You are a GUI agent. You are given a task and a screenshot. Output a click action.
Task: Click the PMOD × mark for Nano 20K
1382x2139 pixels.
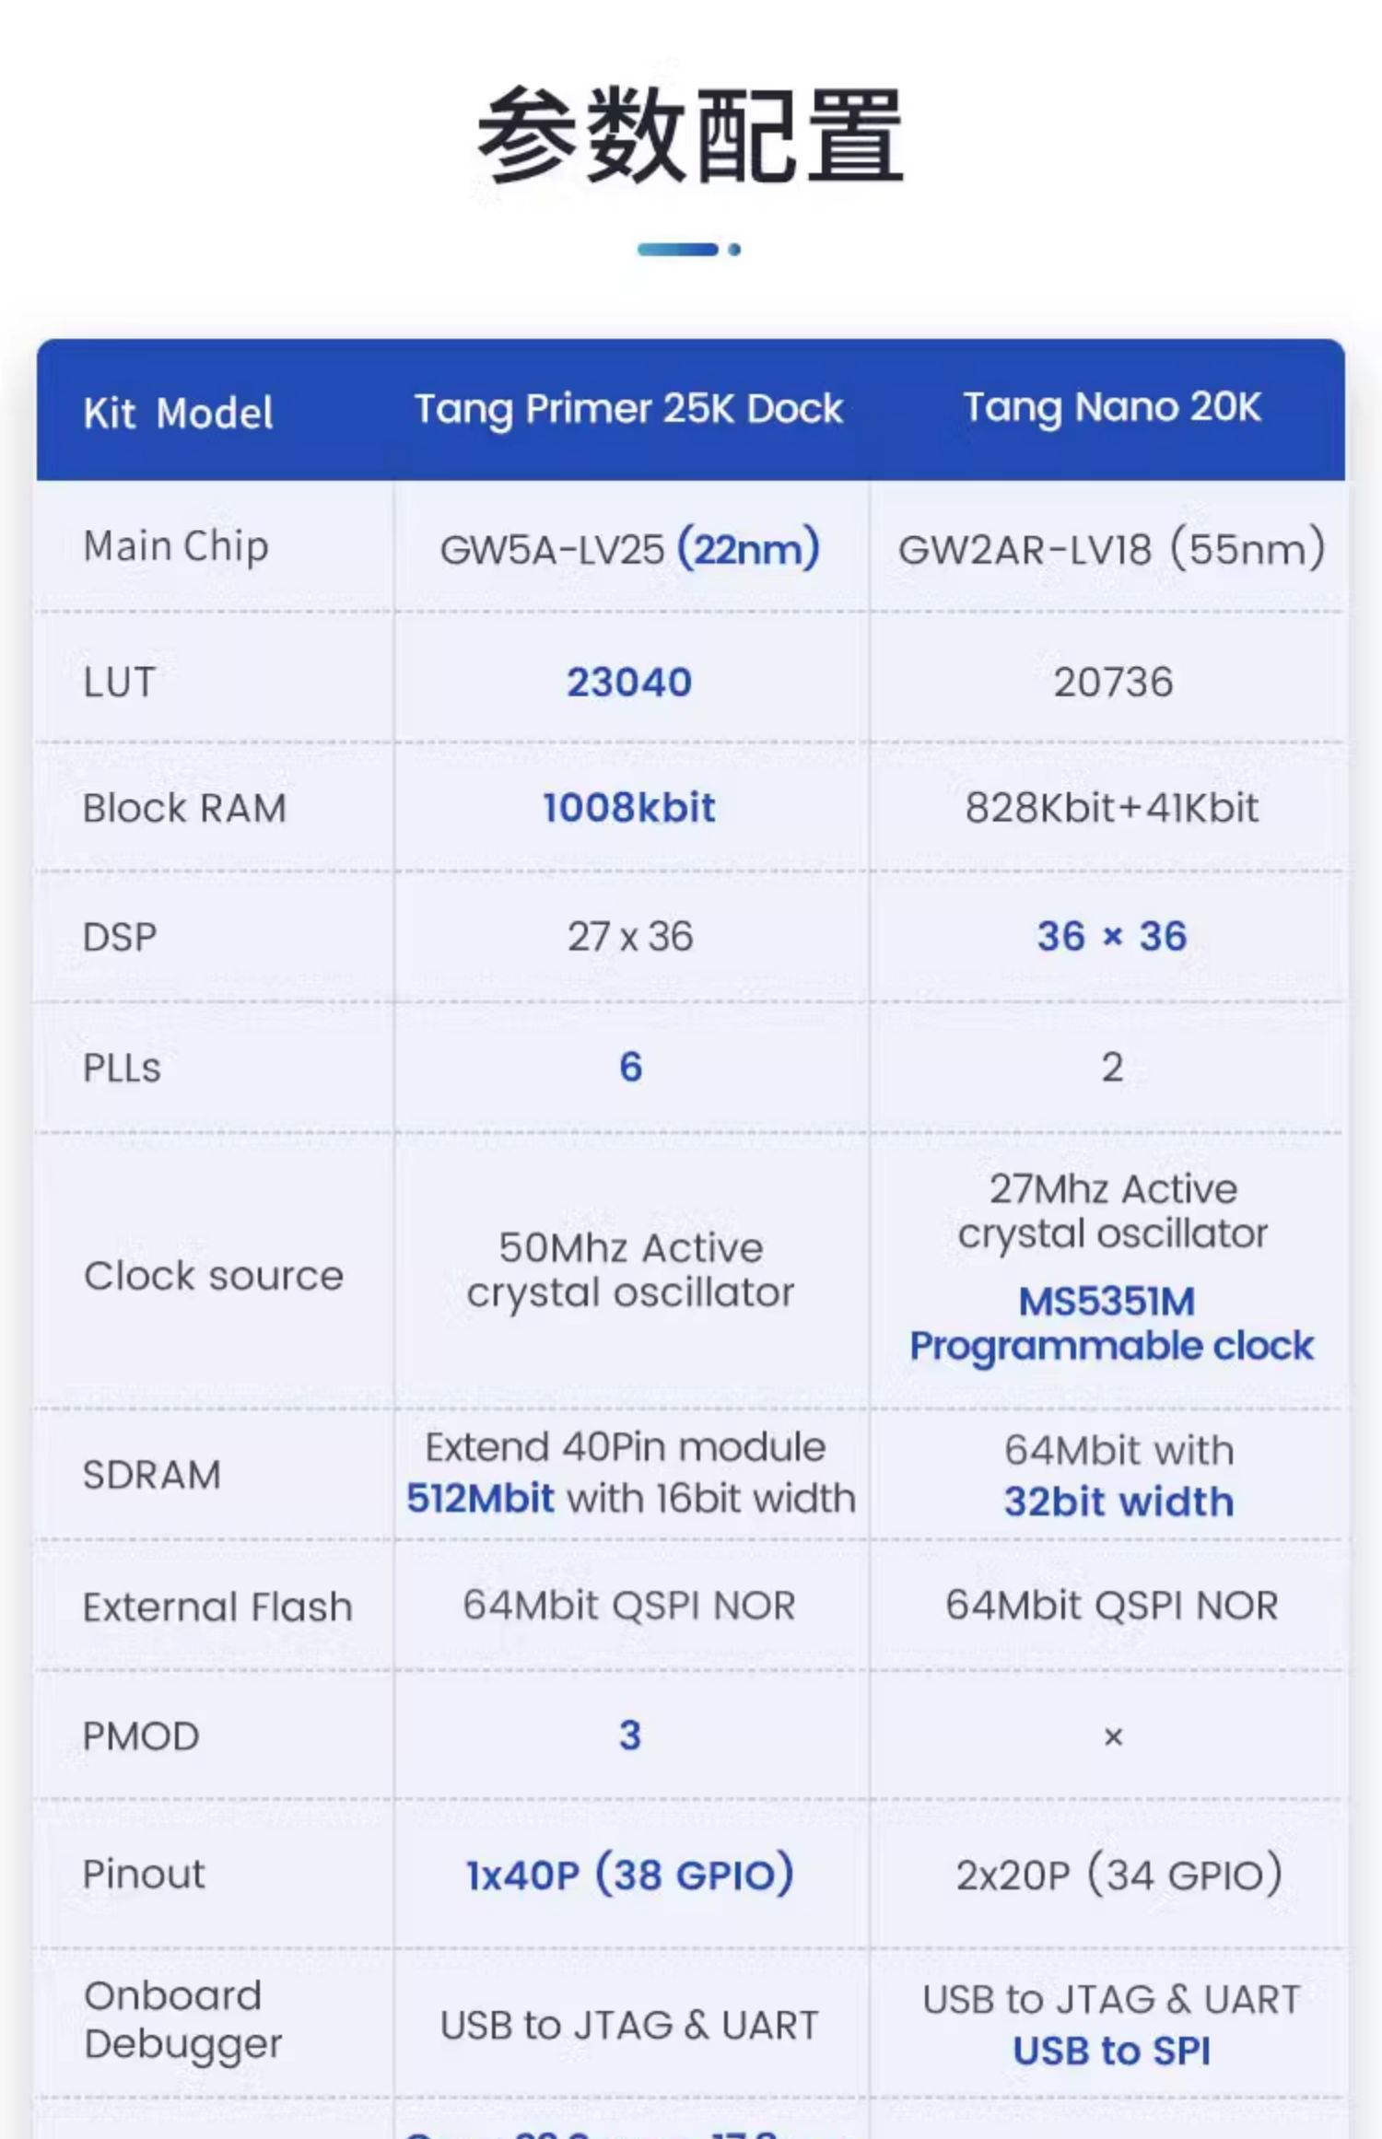point(1113,1737)
